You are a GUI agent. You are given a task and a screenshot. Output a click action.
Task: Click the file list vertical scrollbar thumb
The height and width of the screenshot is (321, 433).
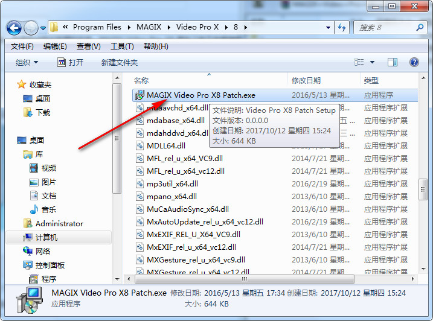[x=423, y=189]
